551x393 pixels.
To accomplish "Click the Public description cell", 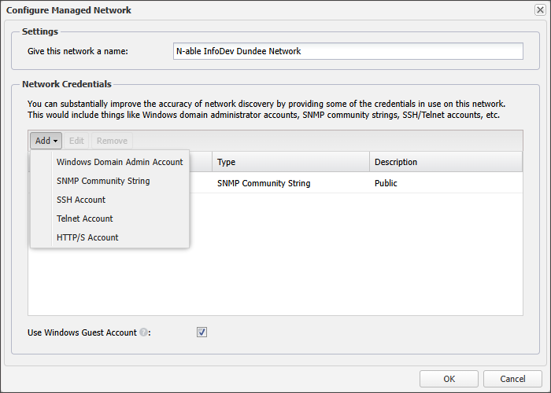I will 386,183.
